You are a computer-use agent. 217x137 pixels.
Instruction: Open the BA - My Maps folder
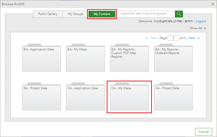point(86,58)
